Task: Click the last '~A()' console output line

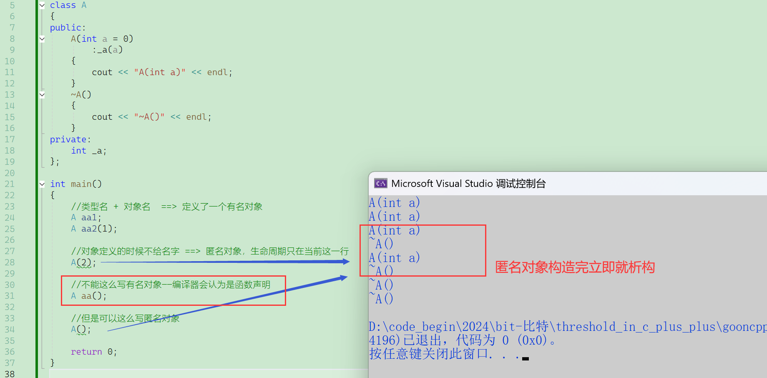Action: pos(381,299)
